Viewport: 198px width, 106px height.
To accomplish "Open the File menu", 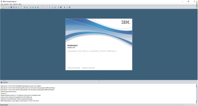I will (x=2, y=4).
